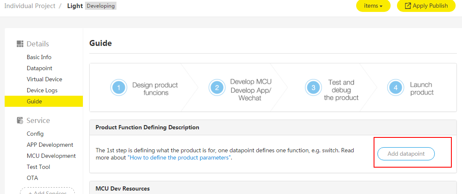Click the Details section grid icon
This screenshot has height=194, width=462.
tap(20, 44)
